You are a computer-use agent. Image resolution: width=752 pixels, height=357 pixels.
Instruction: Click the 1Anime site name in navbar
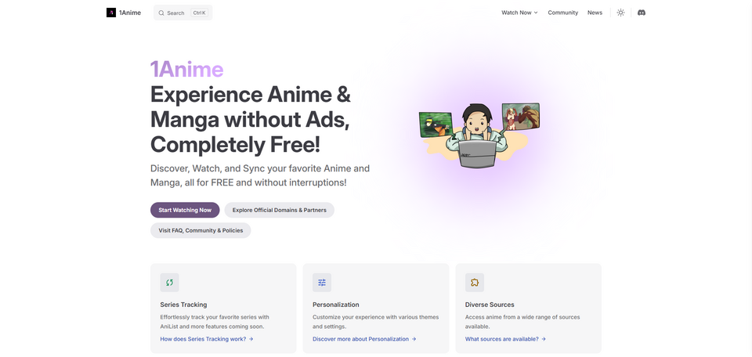[x=130, y=13]
